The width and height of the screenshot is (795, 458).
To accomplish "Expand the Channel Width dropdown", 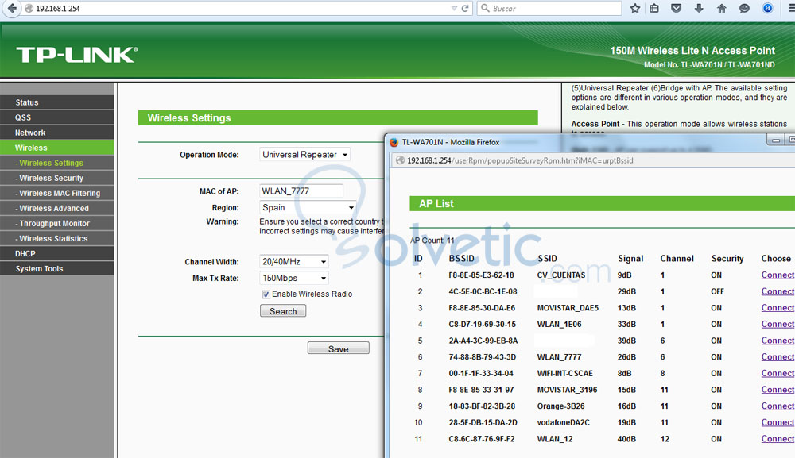I will click(x=293, y=262).
